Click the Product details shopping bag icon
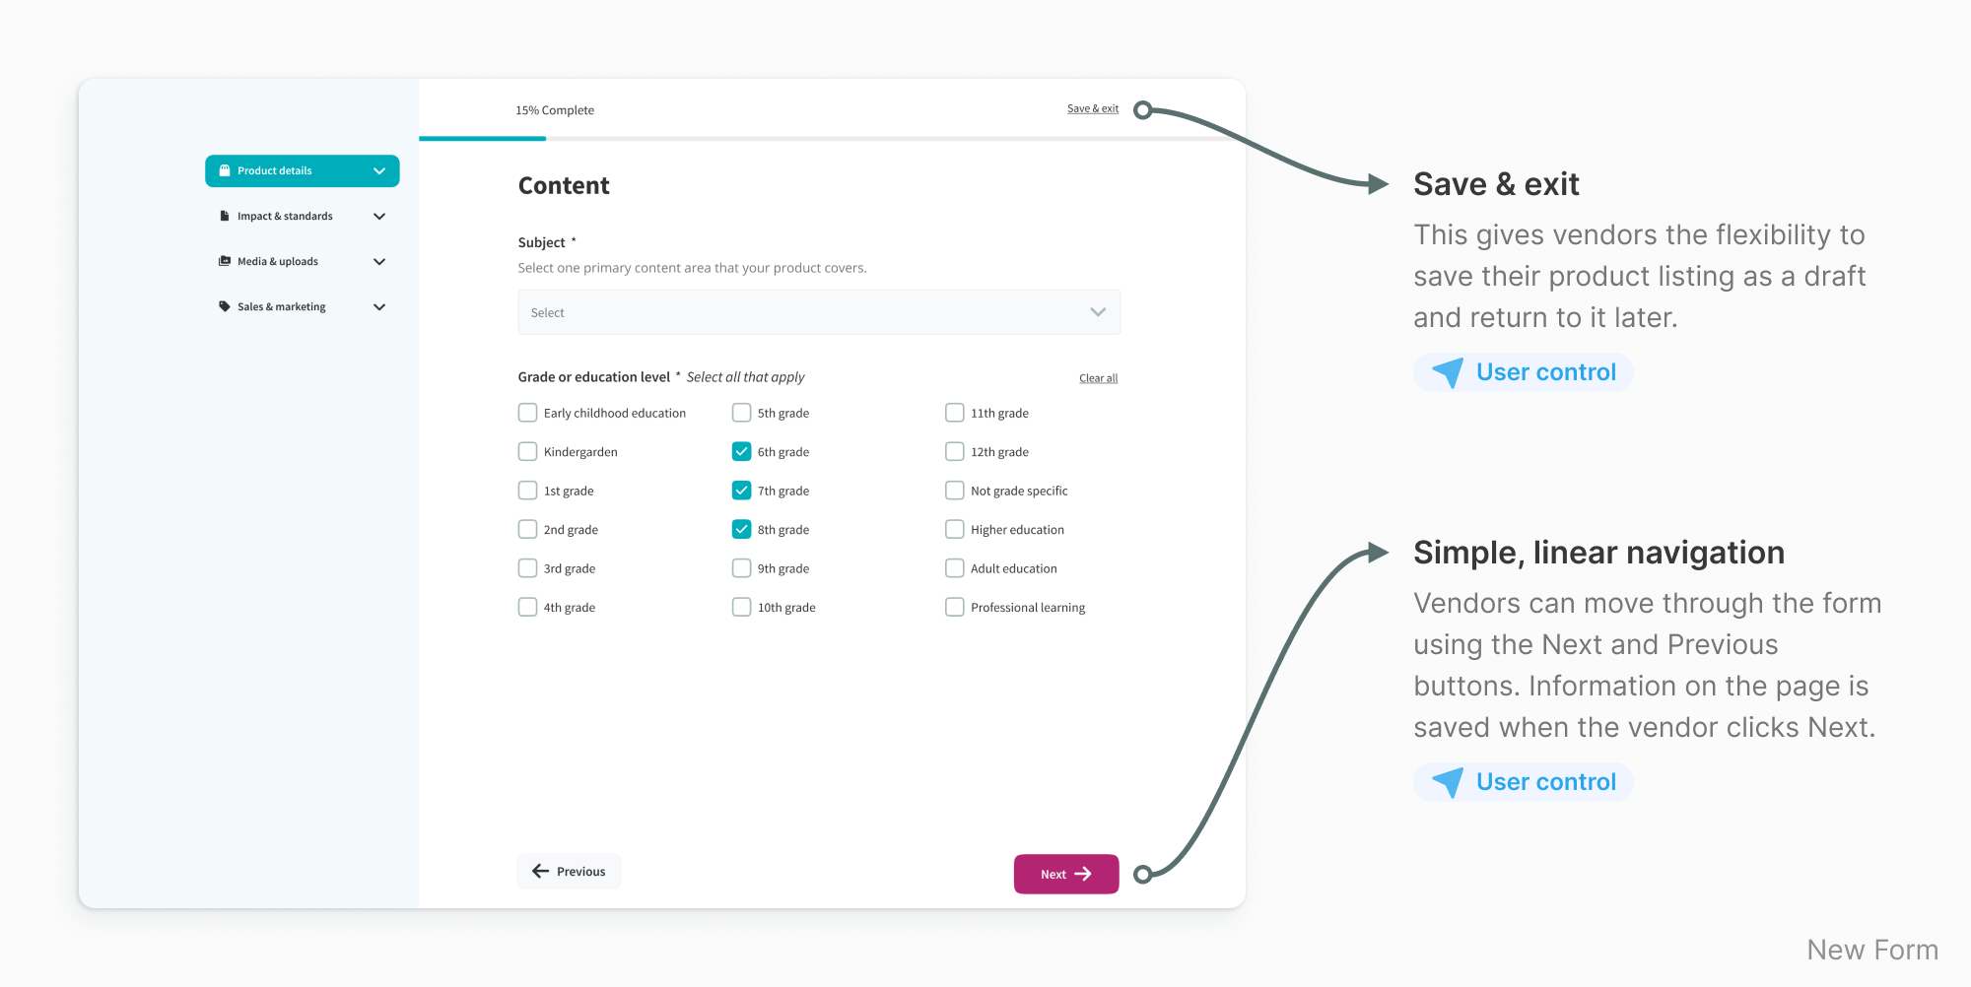The image size is (1971, 987). (225, 170)
